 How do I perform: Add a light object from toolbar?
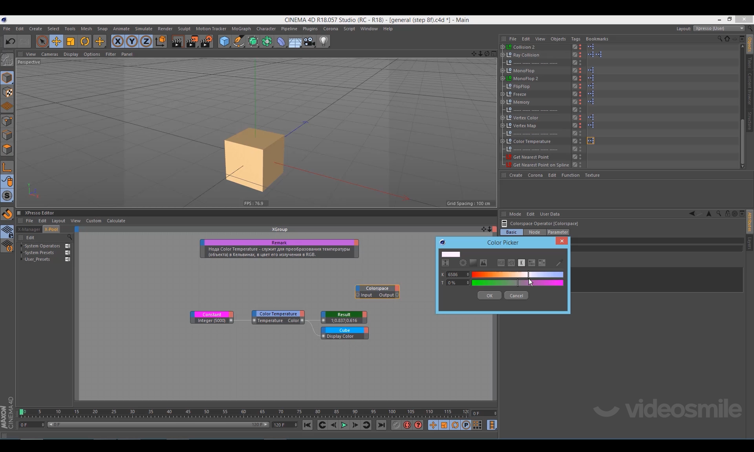tap(323, 41)
